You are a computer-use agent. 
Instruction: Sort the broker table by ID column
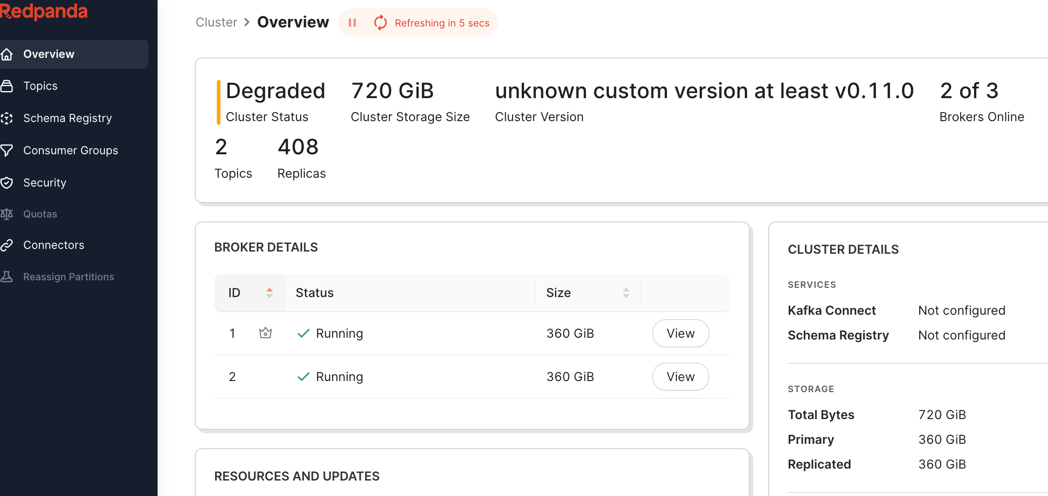coord(270,292)
